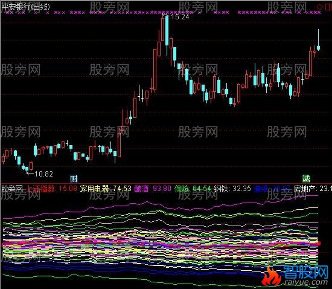332x289 pixels.
Task: Click the 10.82 low price label
Action: [x=43, y=174]
